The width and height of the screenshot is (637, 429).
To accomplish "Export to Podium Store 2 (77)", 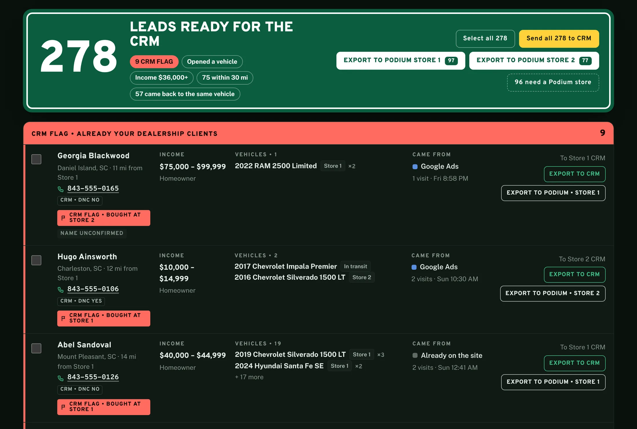I will point(534,60).
